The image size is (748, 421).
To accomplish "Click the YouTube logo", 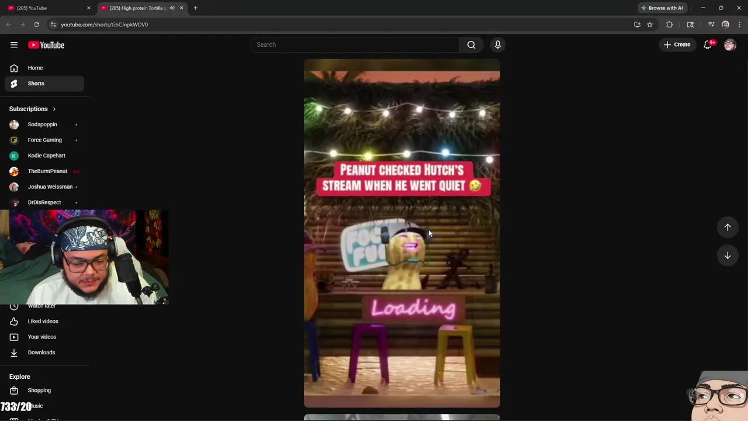I will click(x=46, y=45).
